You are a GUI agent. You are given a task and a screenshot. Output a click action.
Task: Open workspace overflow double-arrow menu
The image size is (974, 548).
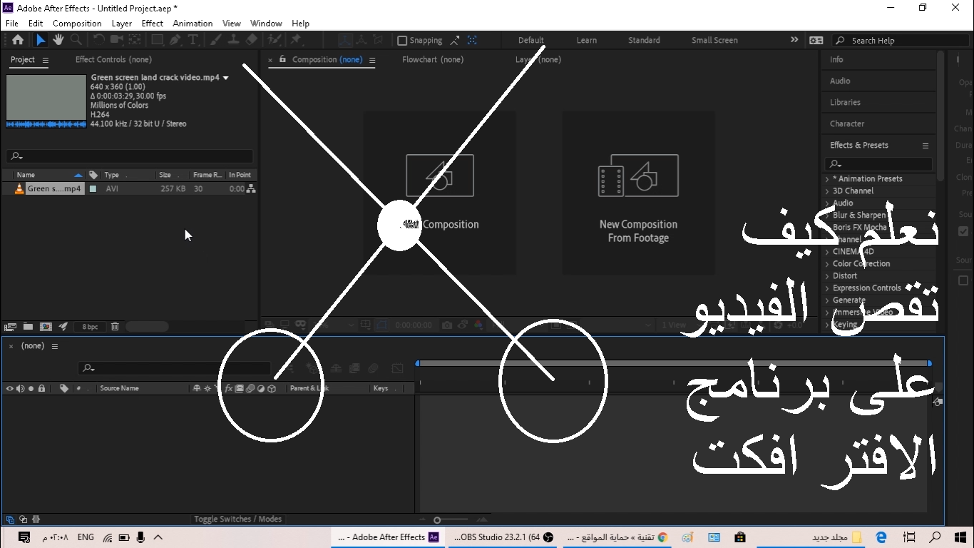(794, 40)
